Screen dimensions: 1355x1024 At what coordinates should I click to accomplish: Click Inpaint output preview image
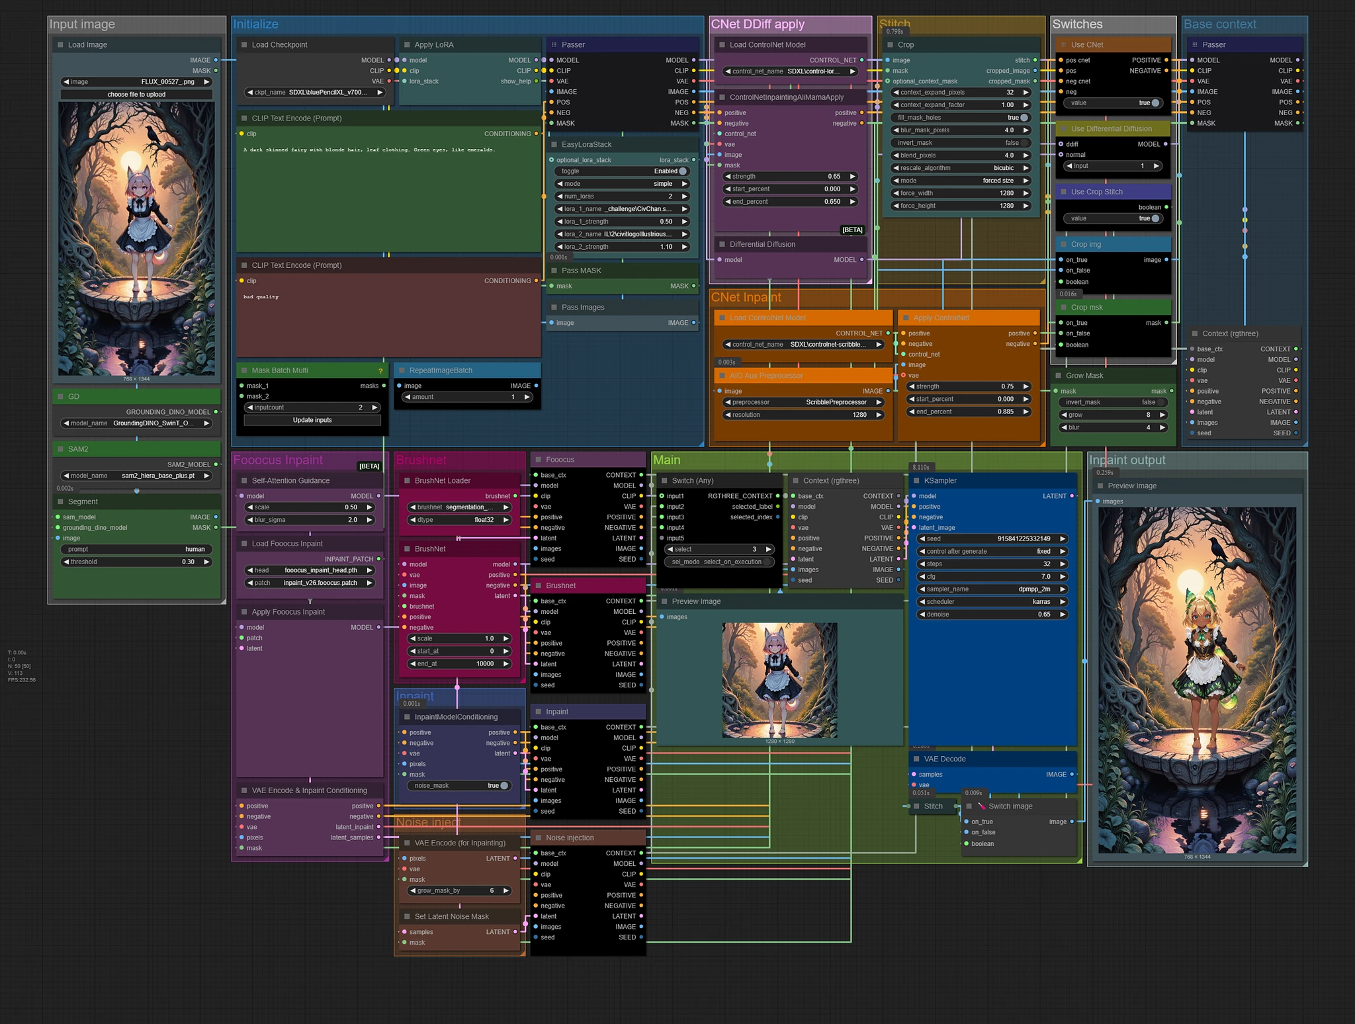tap(1197, 680)
